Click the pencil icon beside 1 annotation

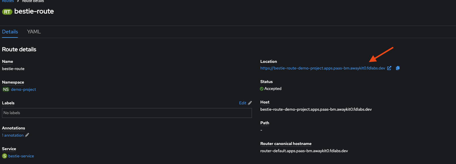coord(27,135)
